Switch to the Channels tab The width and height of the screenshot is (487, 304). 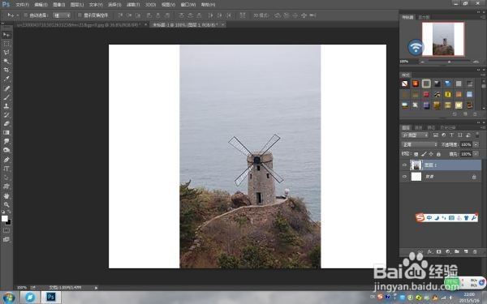418,127
